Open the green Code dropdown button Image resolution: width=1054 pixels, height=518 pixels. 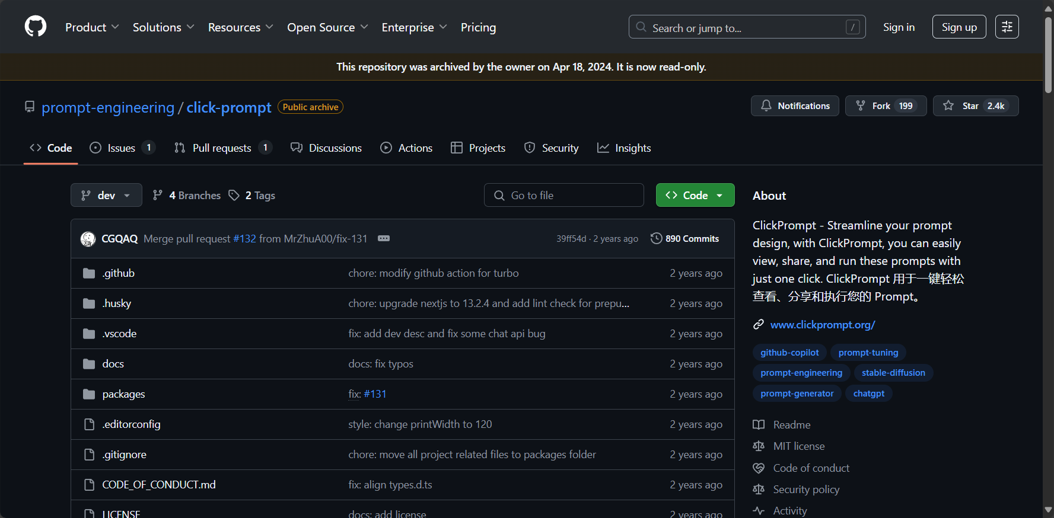(695, 195)
